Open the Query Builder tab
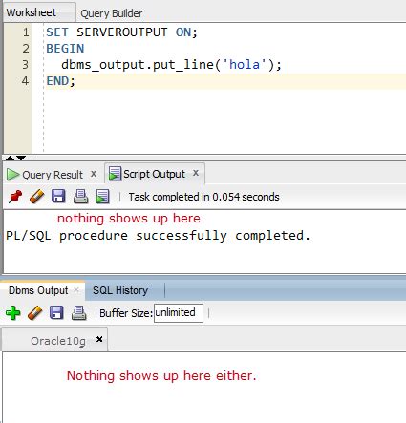Image resolution: width=406 pixels, height=423 pixels. (111, 13)
